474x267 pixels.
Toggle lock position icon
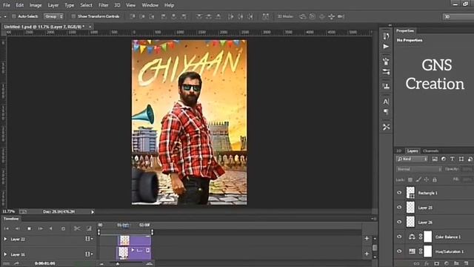(x=427, y=179)
